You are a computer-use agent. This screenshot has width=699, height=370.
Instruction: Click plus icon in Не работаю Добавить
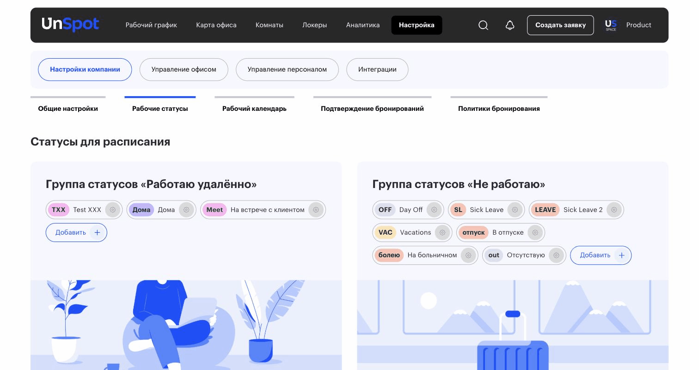tap(622, 255)
